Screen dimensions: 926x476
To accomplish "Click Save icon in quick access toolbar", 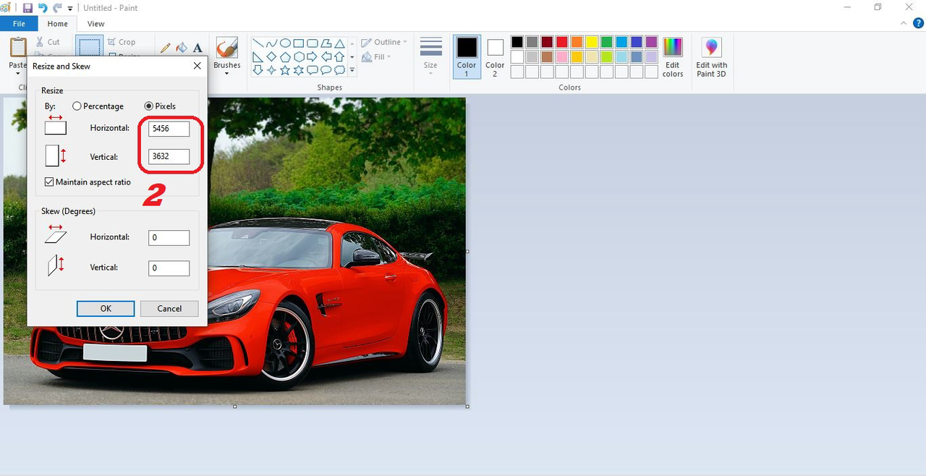I will pyautogui.click(x=27, y=8).
